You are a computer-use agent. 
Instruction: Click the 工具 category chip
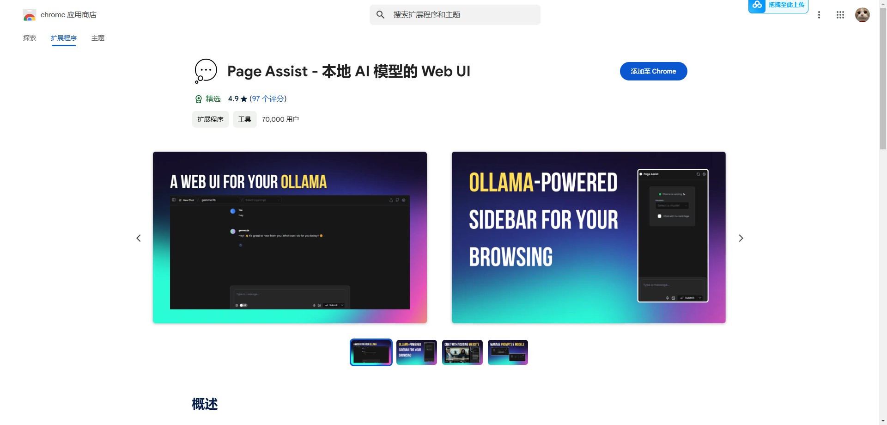tap(244, 119)
